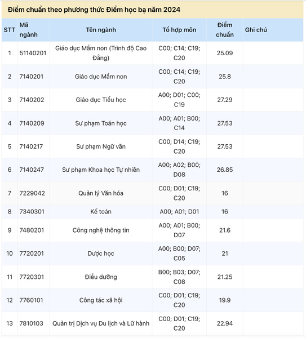Click the 'Tên ngành' column header
This screenshot has width=306, height=338.
point(101,30)
